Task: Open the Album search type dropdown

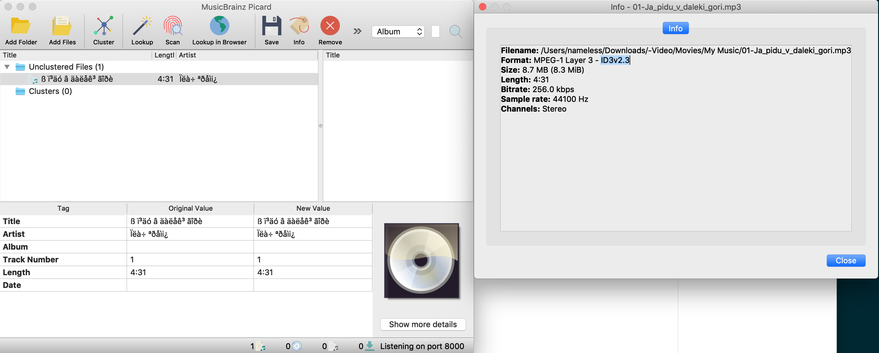Action: [398, 31]
